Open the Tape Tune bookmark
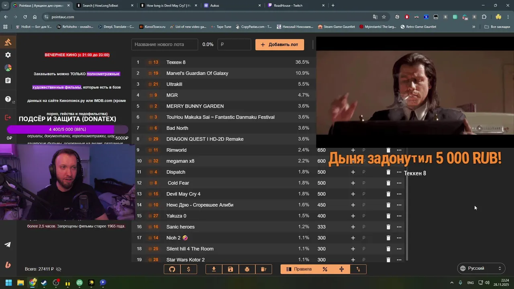Viewport: 514px width, 289px height. (220, 27)
